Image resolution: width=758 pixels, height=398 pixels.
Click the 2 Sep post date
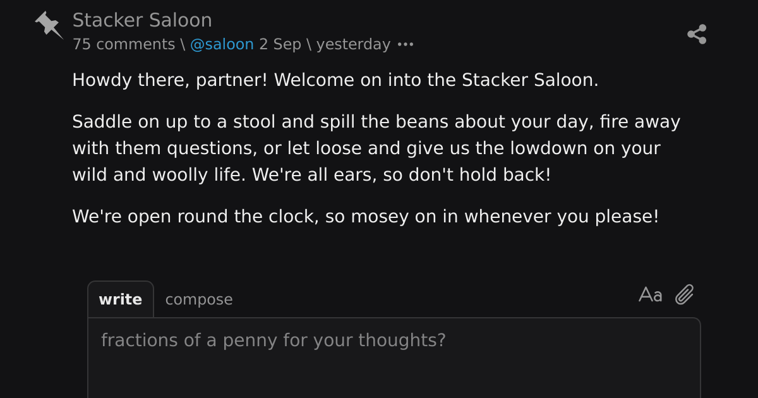click(280, 44)
